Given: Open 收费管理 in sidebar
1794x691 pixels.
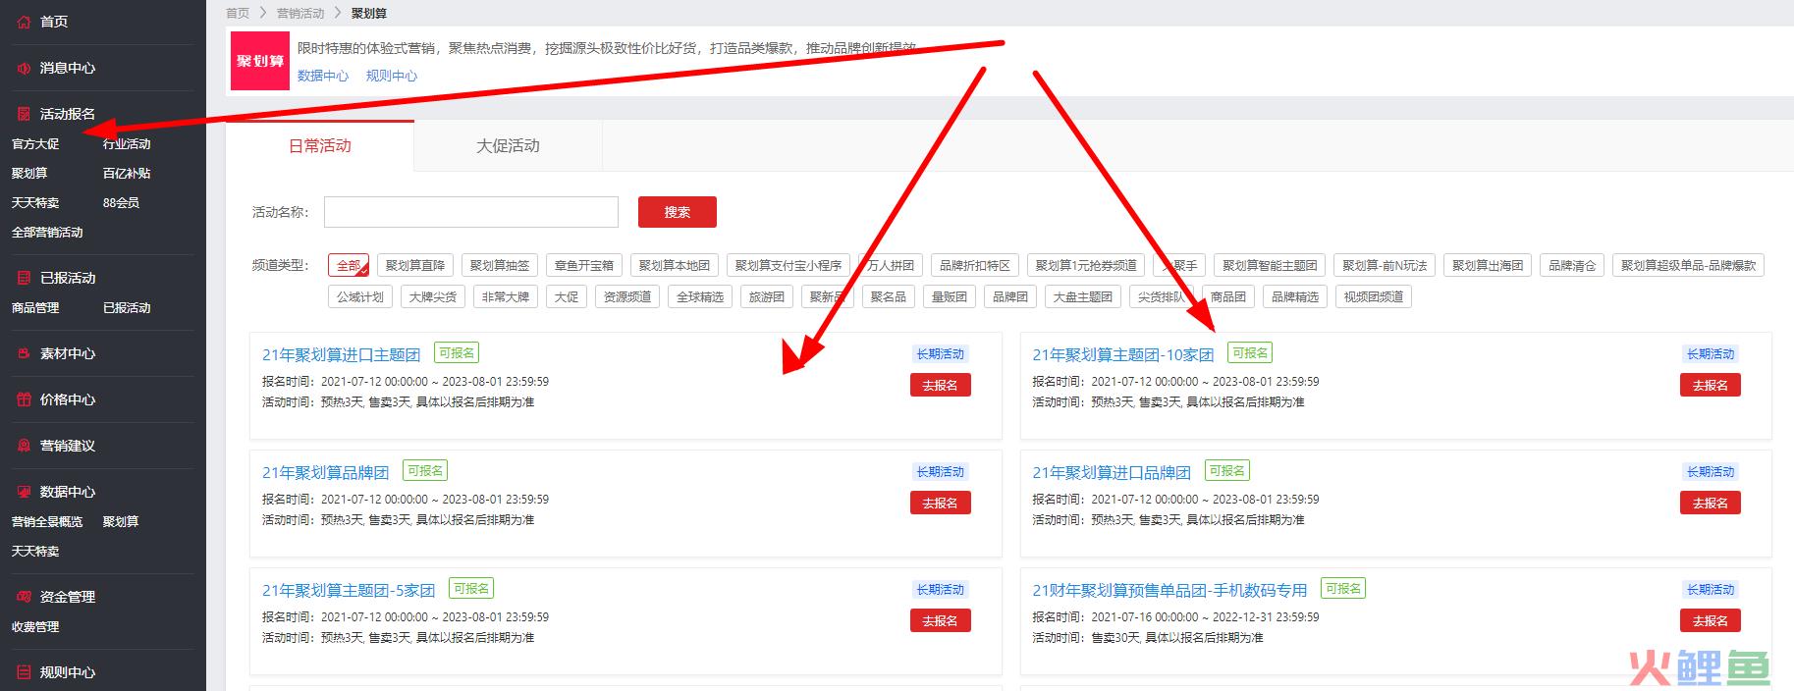Looking at the screenshot, I should coord(35,627).
